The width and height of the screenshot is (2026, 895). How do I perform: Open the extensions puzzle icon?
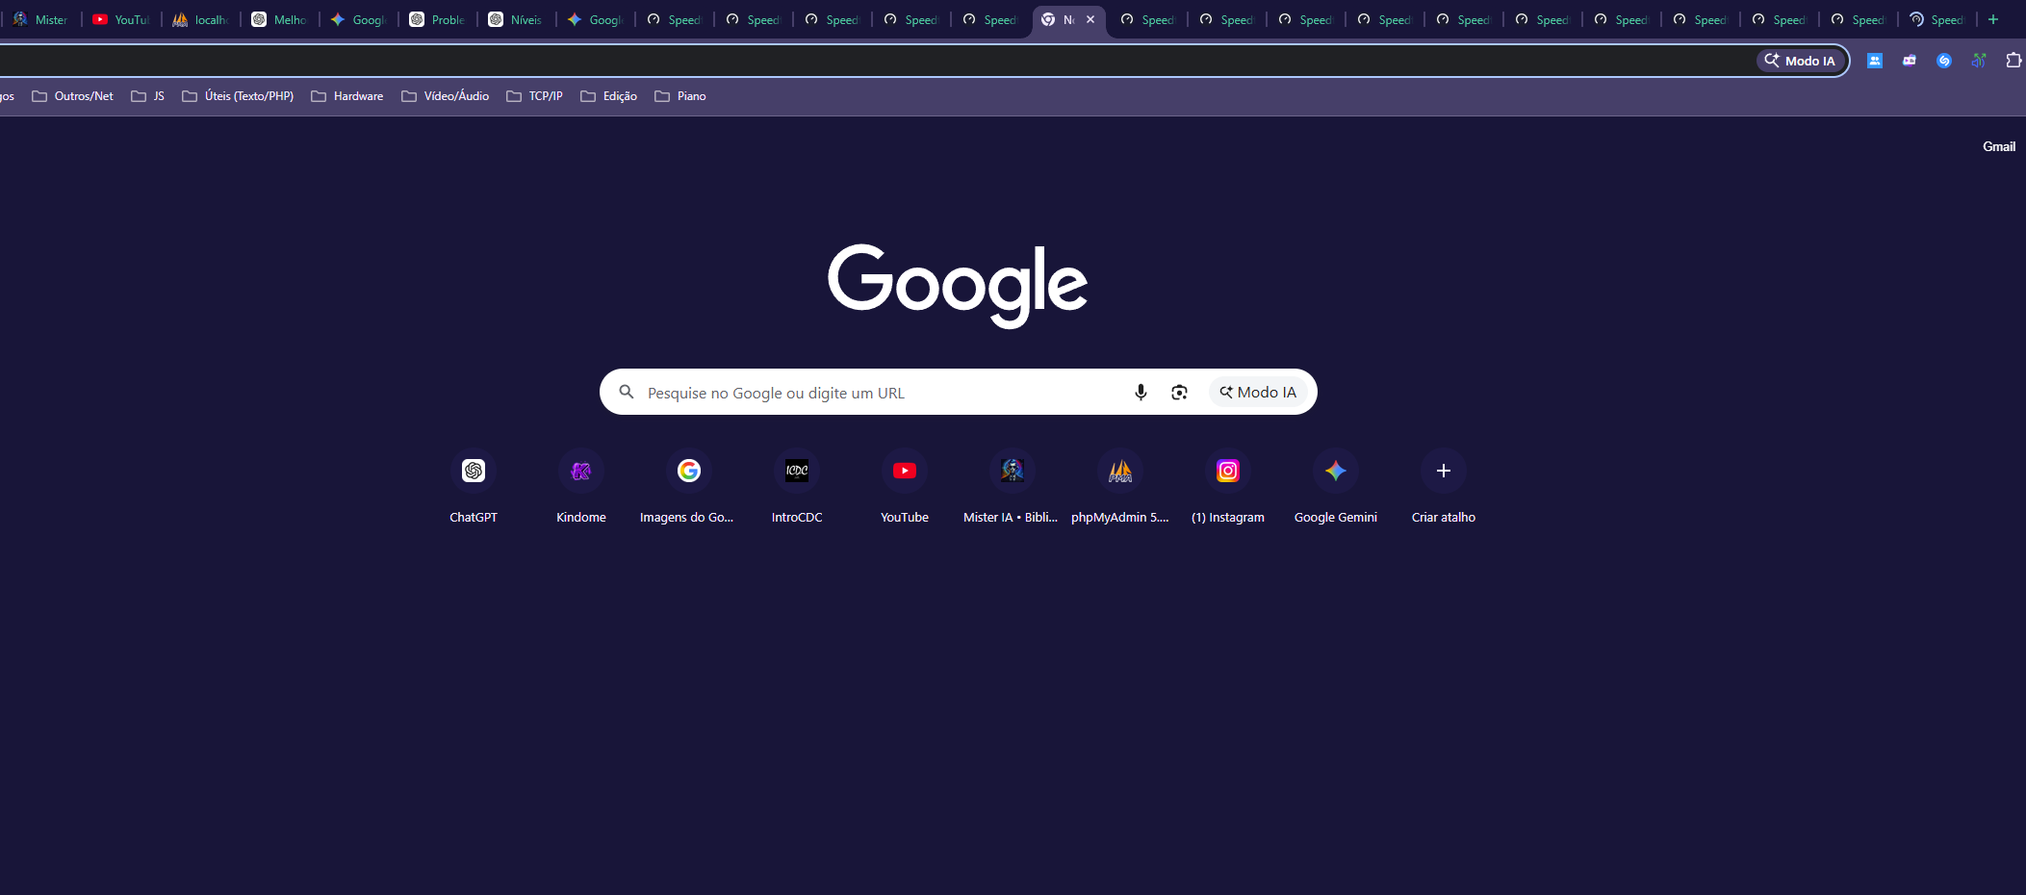(x=2013, y=60)
